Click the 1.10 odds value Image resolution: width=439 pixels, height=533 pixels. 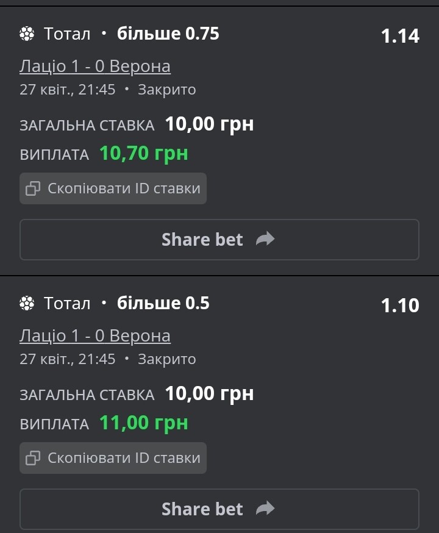[x=400, y=306]
